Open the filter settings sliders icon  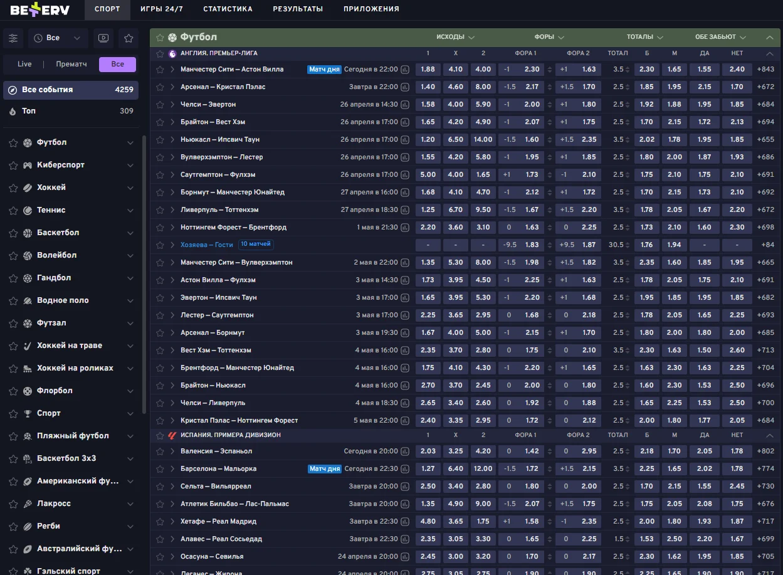[x=13, y=38]
